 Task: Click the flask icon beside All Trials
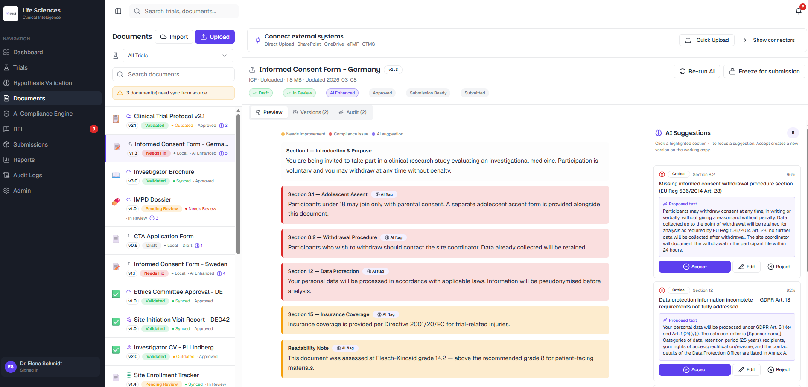coord(116,56)
